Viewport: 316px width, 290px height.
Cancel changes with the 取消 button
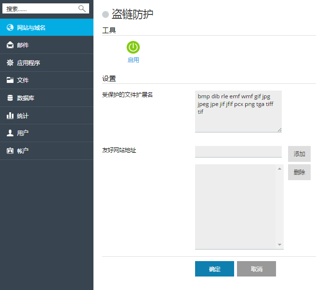(256, 269)
